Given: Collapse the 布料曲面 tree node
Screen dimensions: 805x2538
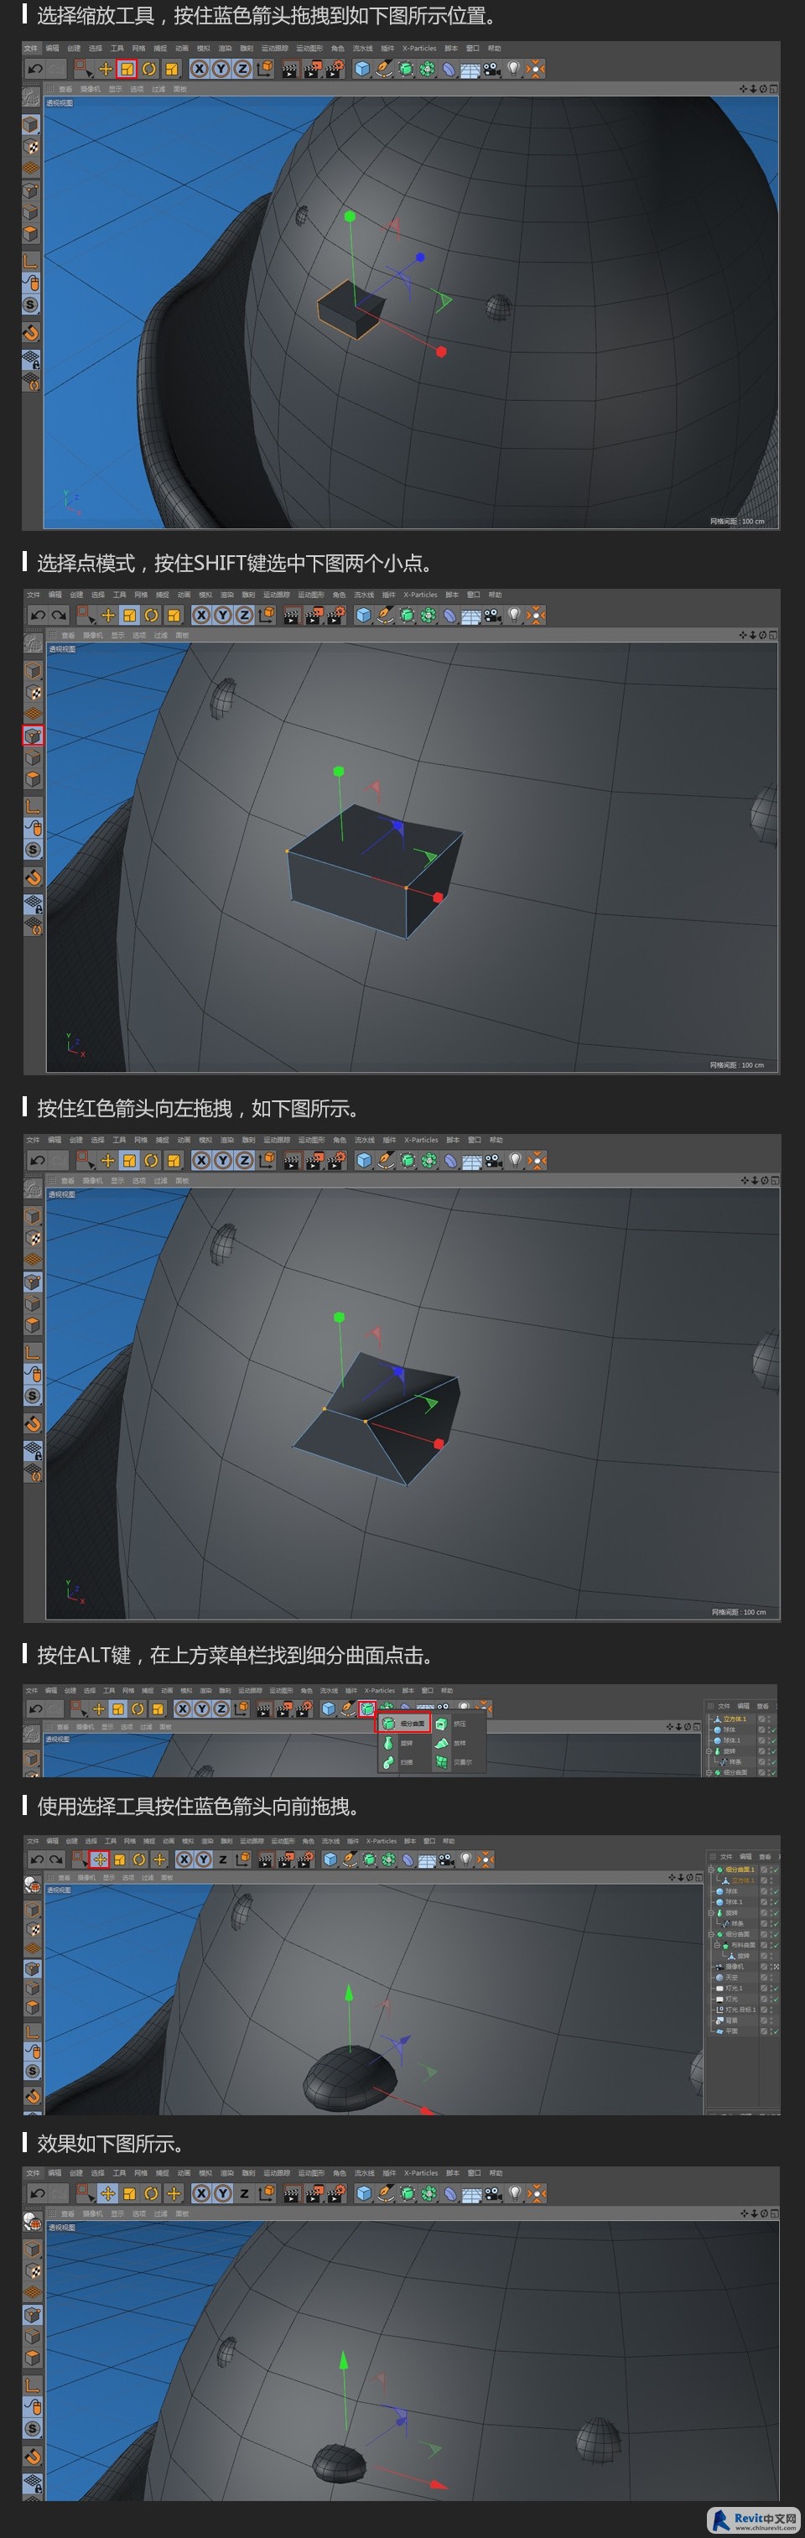Looking at the screenshot, I should (719, 1945).
